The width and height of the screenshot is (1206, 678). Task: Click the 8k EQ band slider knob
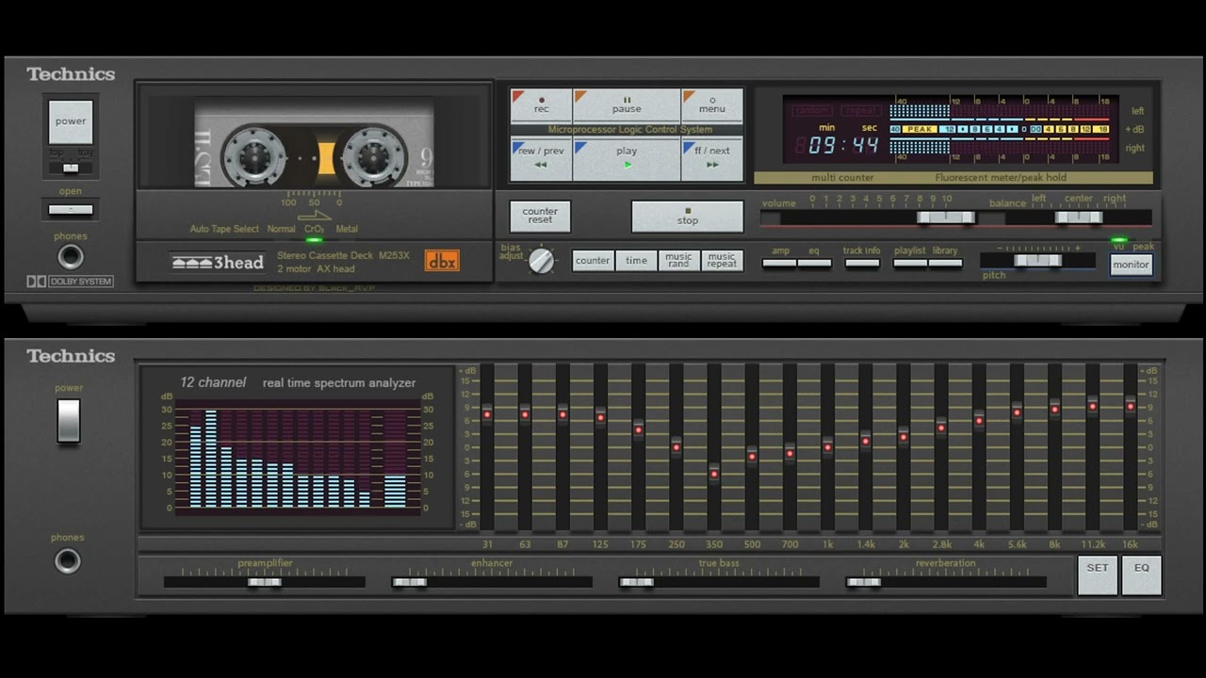(1054, 410)
